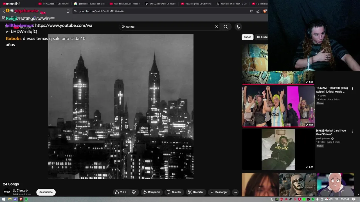Click the prodbydenzex channel name
The height and width of the screenshot is (202, 360).
323,139
